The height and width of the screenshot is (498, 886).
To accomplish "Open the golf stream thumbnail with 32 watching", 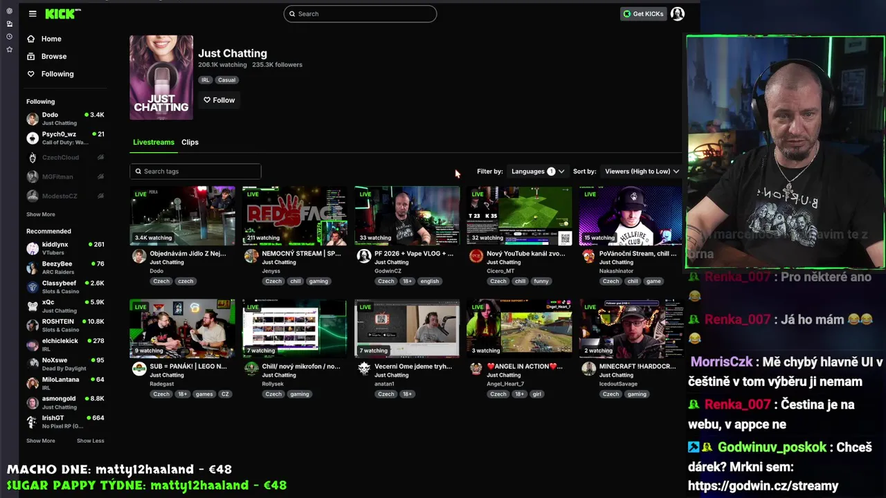I will click(519, 216).
